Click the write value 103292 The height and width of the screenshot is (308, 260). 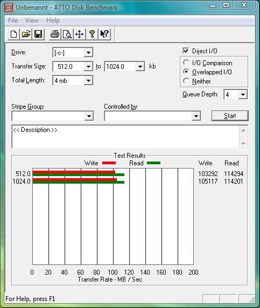tap(208, 173)
